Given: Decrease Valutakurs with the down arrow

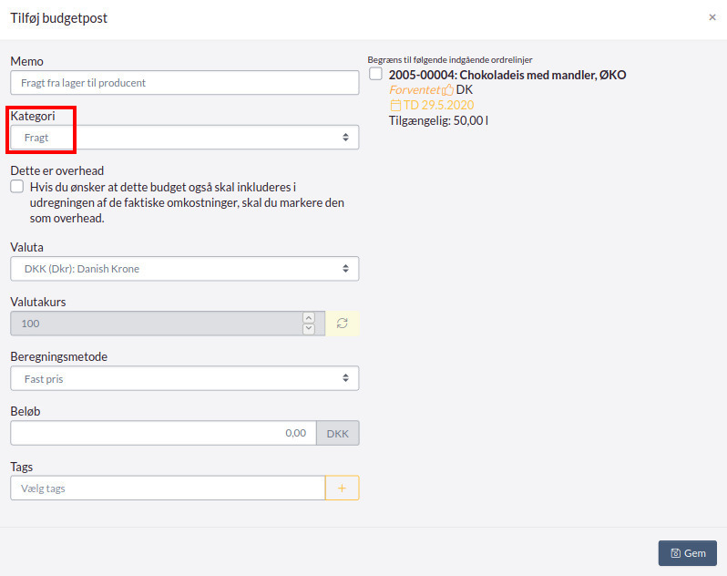Looking at the screenshot, I should 309,329.
